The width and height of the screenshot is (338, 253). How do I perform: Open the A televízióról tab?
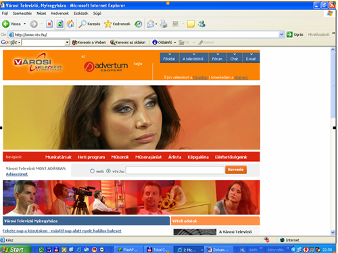193,57
